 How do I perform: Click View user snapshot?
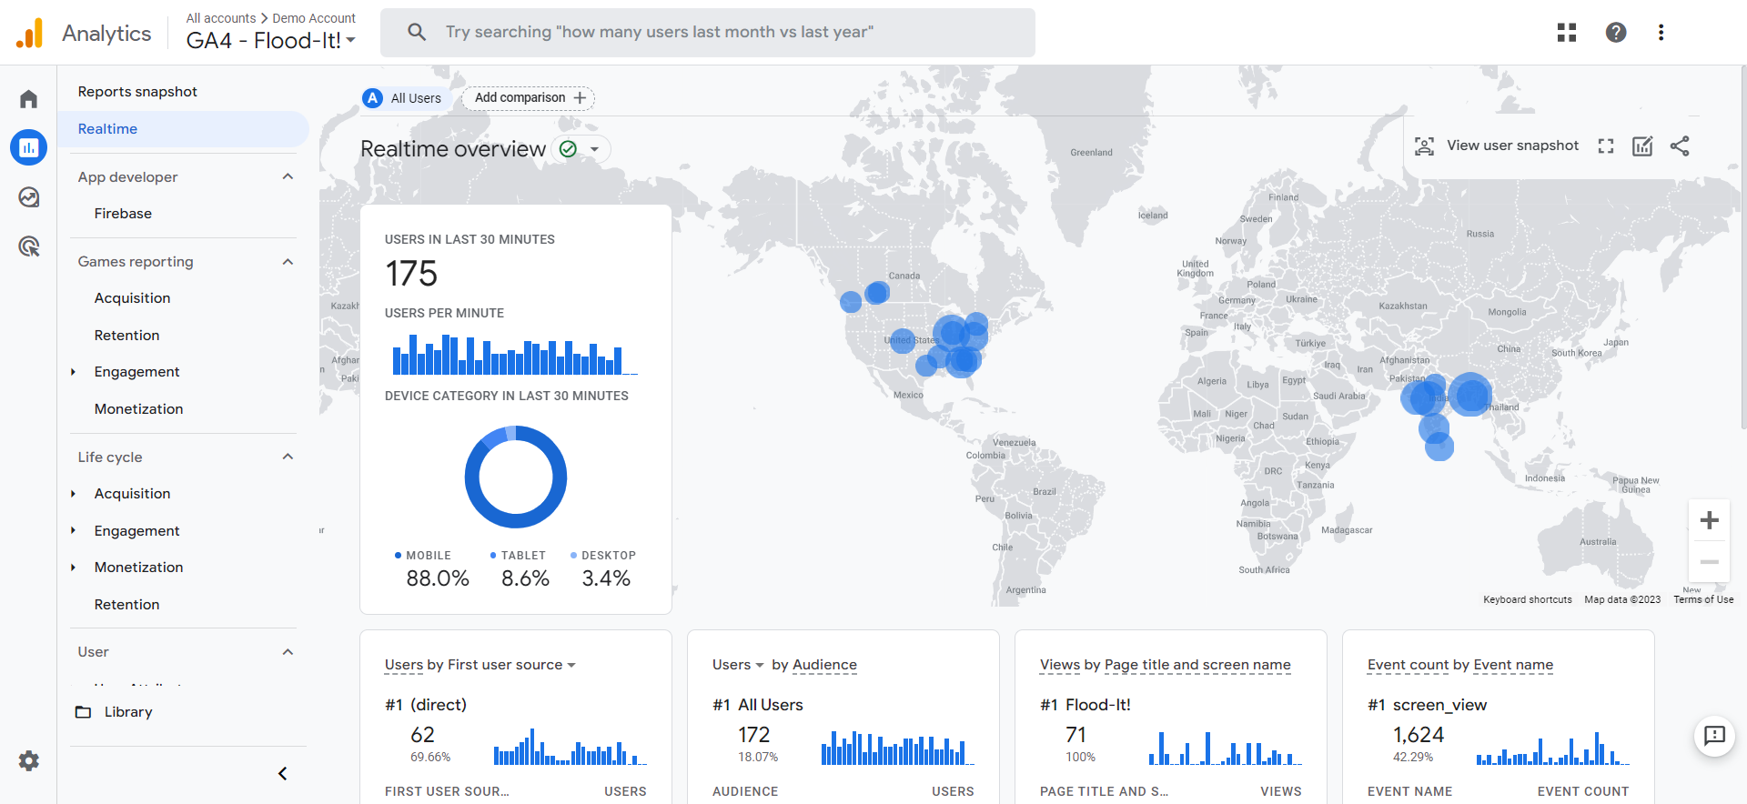[x=1497, y=146]
